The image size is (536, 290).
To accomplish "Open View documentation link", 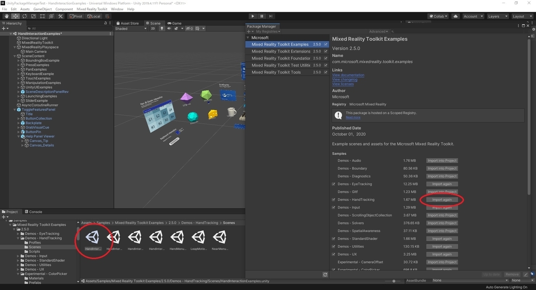I will pyautogui.click(x=348, y=75).
